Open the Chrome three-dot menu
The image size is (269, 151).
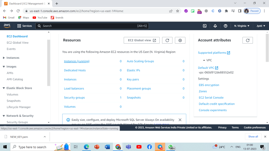click(264, 11)
